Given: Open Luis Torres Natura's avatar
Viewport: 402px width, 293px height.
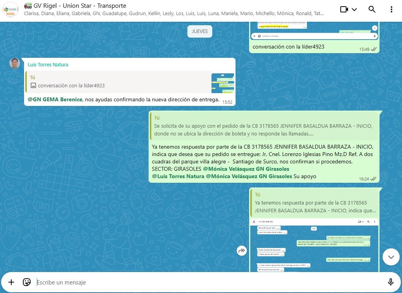Looking at the screenshot, I should pos(15,64).
